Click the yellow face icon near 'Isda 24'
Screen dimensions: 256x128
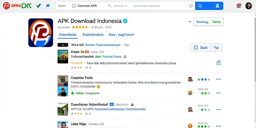(190, 93)
